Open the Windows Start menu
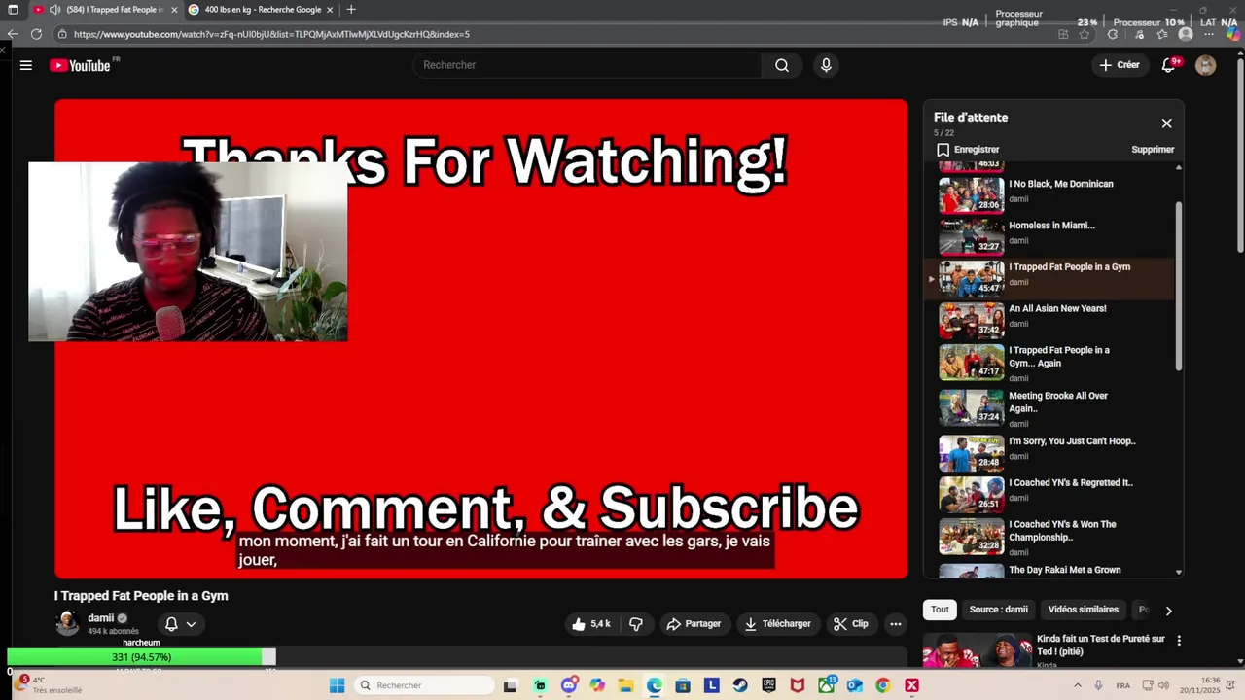1245x700 pixels. point(337,685)
